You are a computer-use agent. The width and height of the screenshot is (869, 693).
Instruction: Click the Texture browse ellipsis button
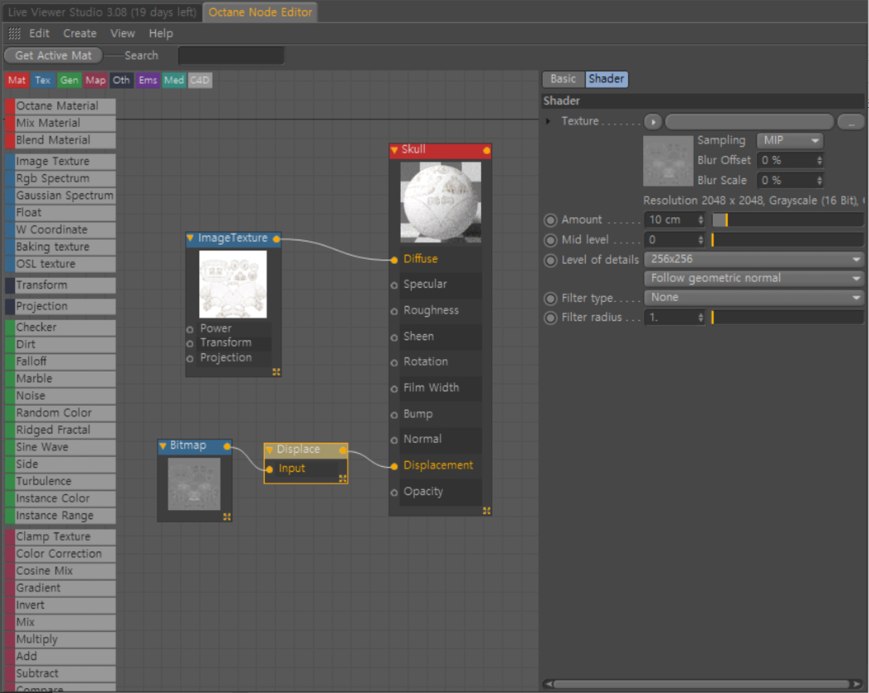click(x=851, y=122)
